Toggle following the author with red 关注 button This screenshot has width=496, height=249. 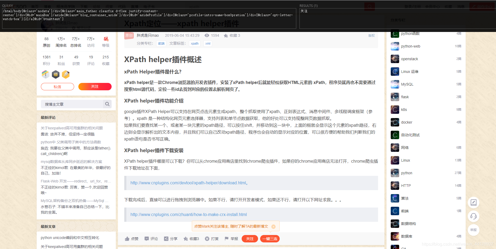click(x=95, y=87)
